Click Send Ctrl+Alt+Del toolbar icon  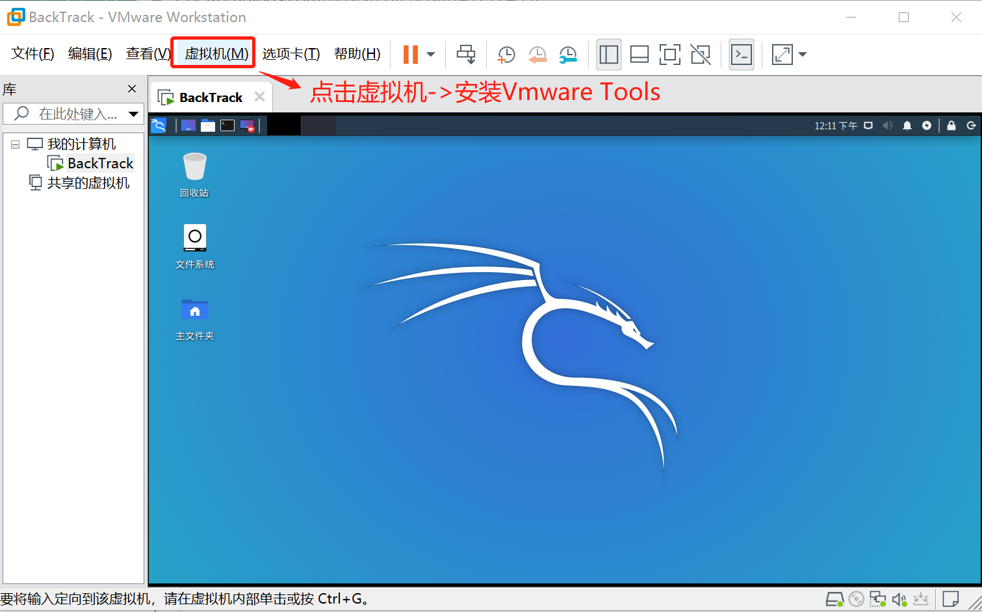(466, 55)
